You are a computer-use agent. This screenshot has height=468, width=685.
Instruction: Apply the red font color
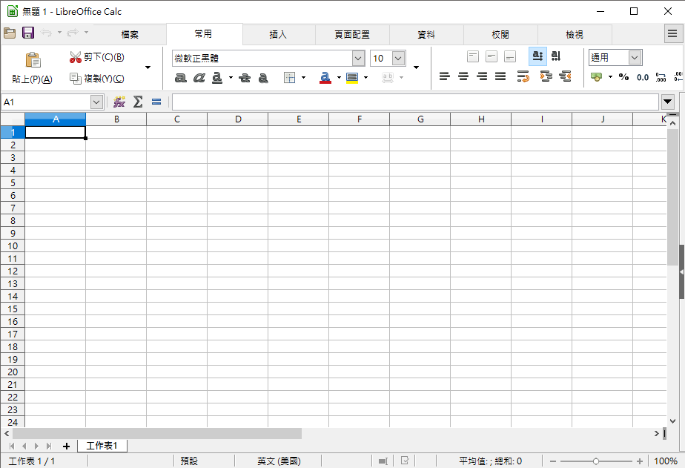[325, 78]
